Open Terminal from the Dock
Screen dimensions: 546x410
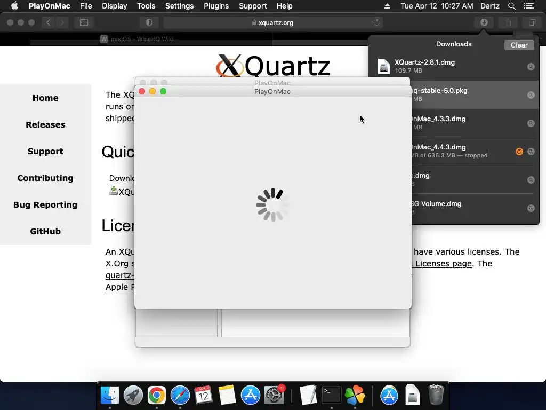(x=331, y=396)
